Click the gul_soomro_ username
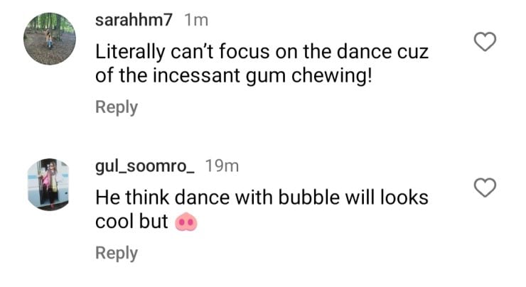Image resolution: width=526 pixels, height=287 pixels. pos(145,166)
